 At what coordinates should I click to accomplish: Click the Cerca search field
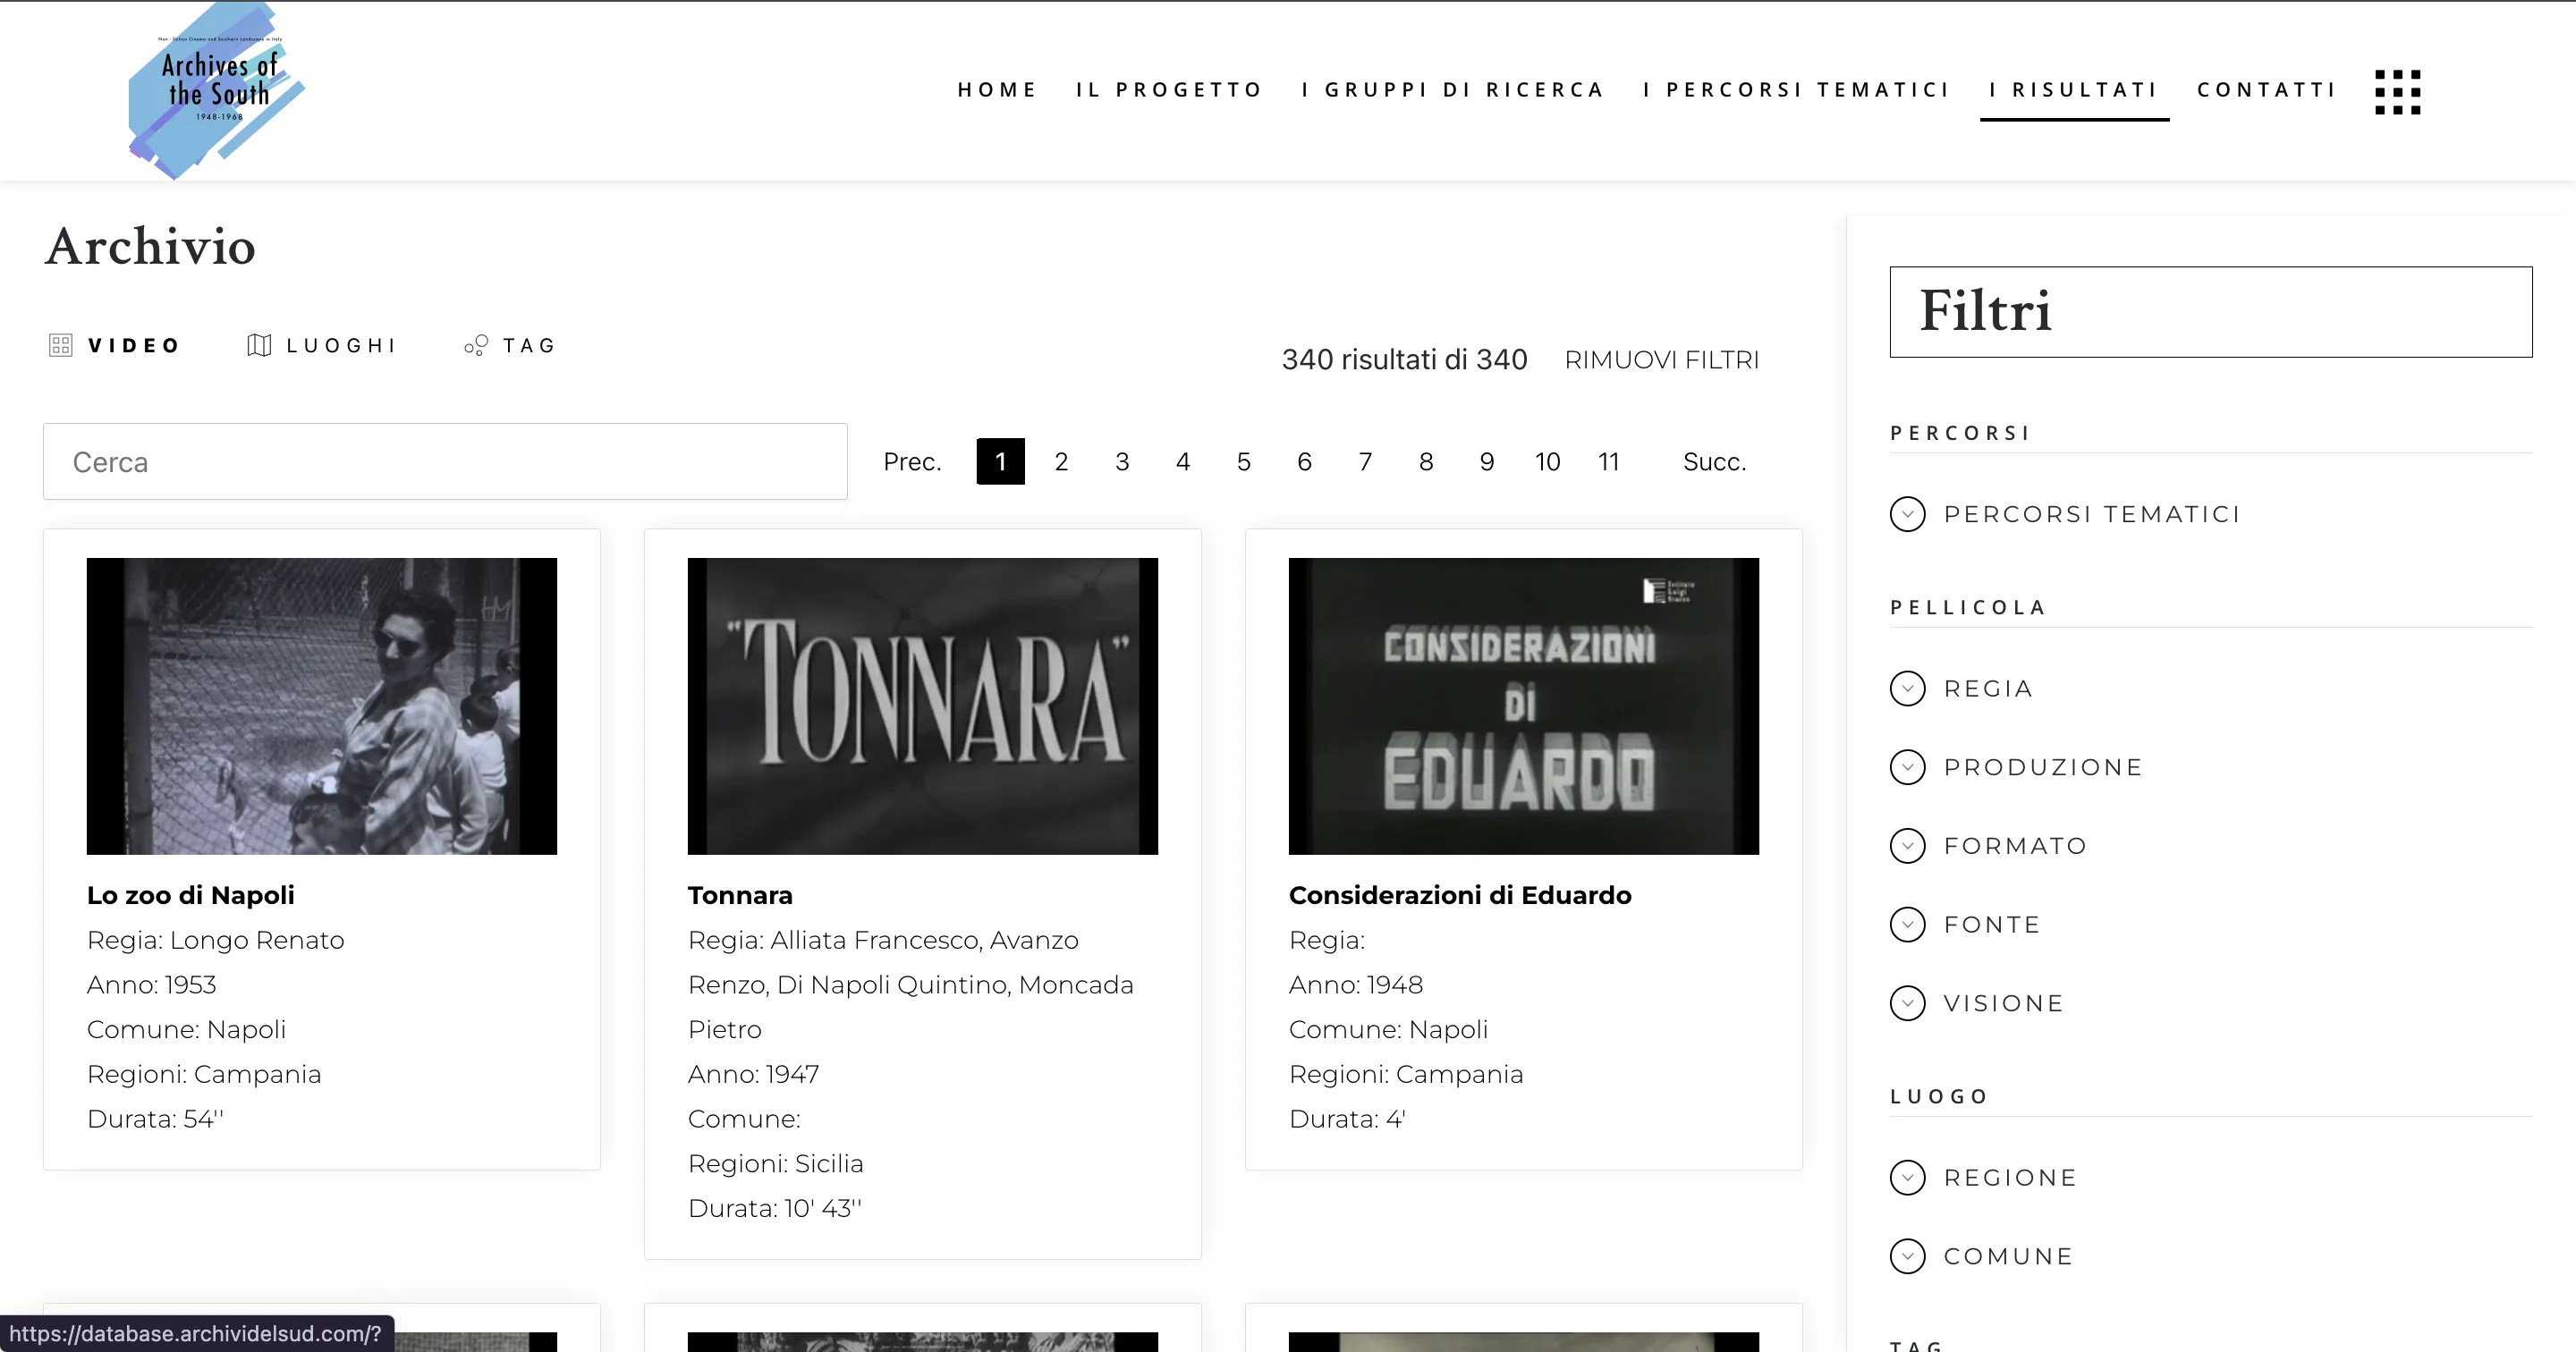(445, 462)
